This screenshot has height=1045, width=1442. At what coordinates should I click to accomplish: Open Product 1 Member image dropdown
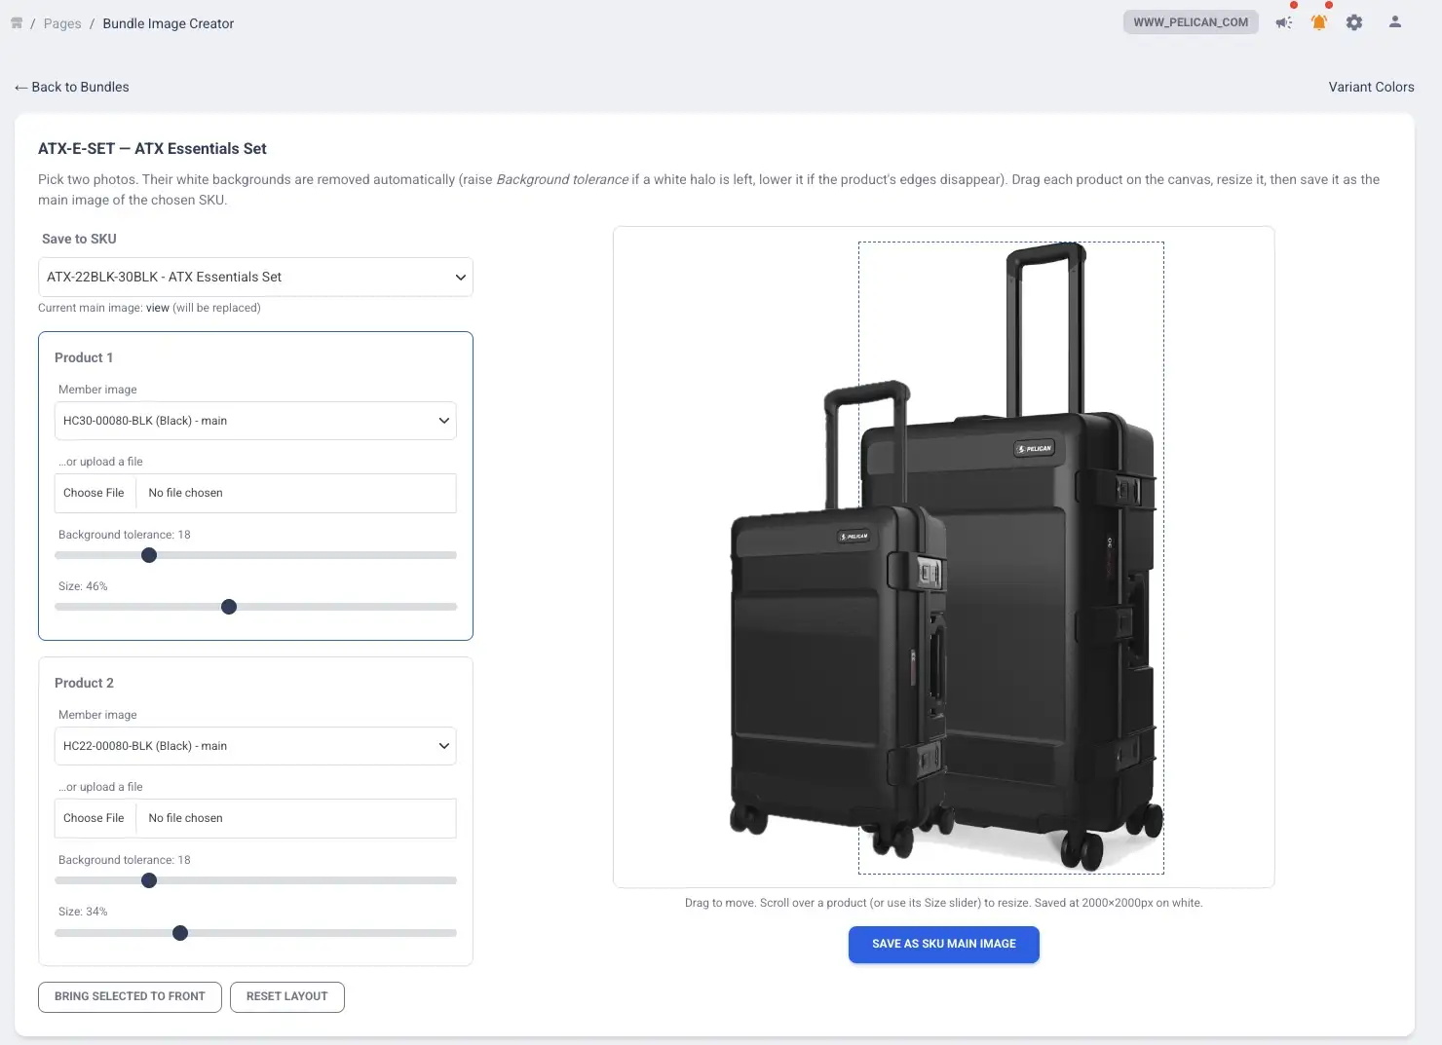click(255, 421)
